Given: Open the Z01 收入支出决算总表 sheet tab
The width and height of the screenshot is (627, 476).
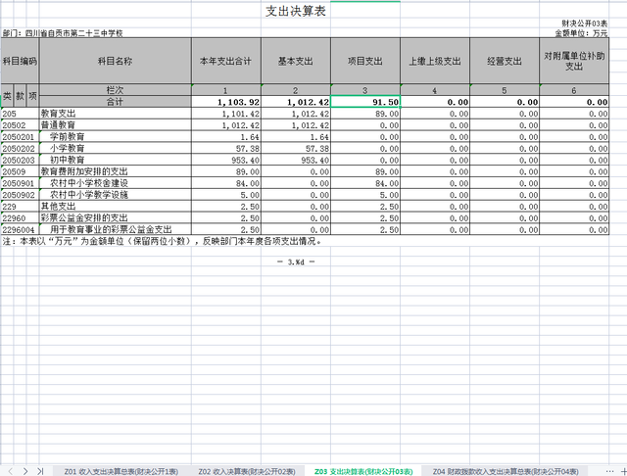Looking at the screenshot, I should pos(121,470).
